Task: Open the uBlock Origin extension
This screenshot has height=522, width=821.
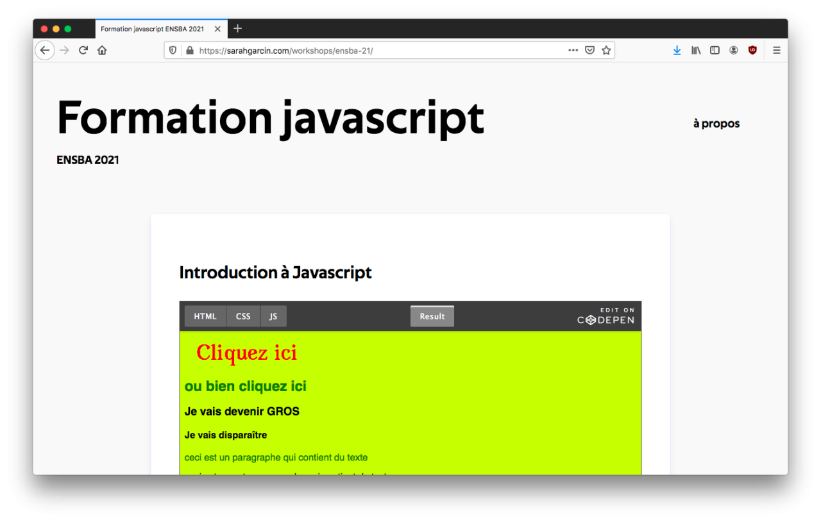Action: coord(752,51)
